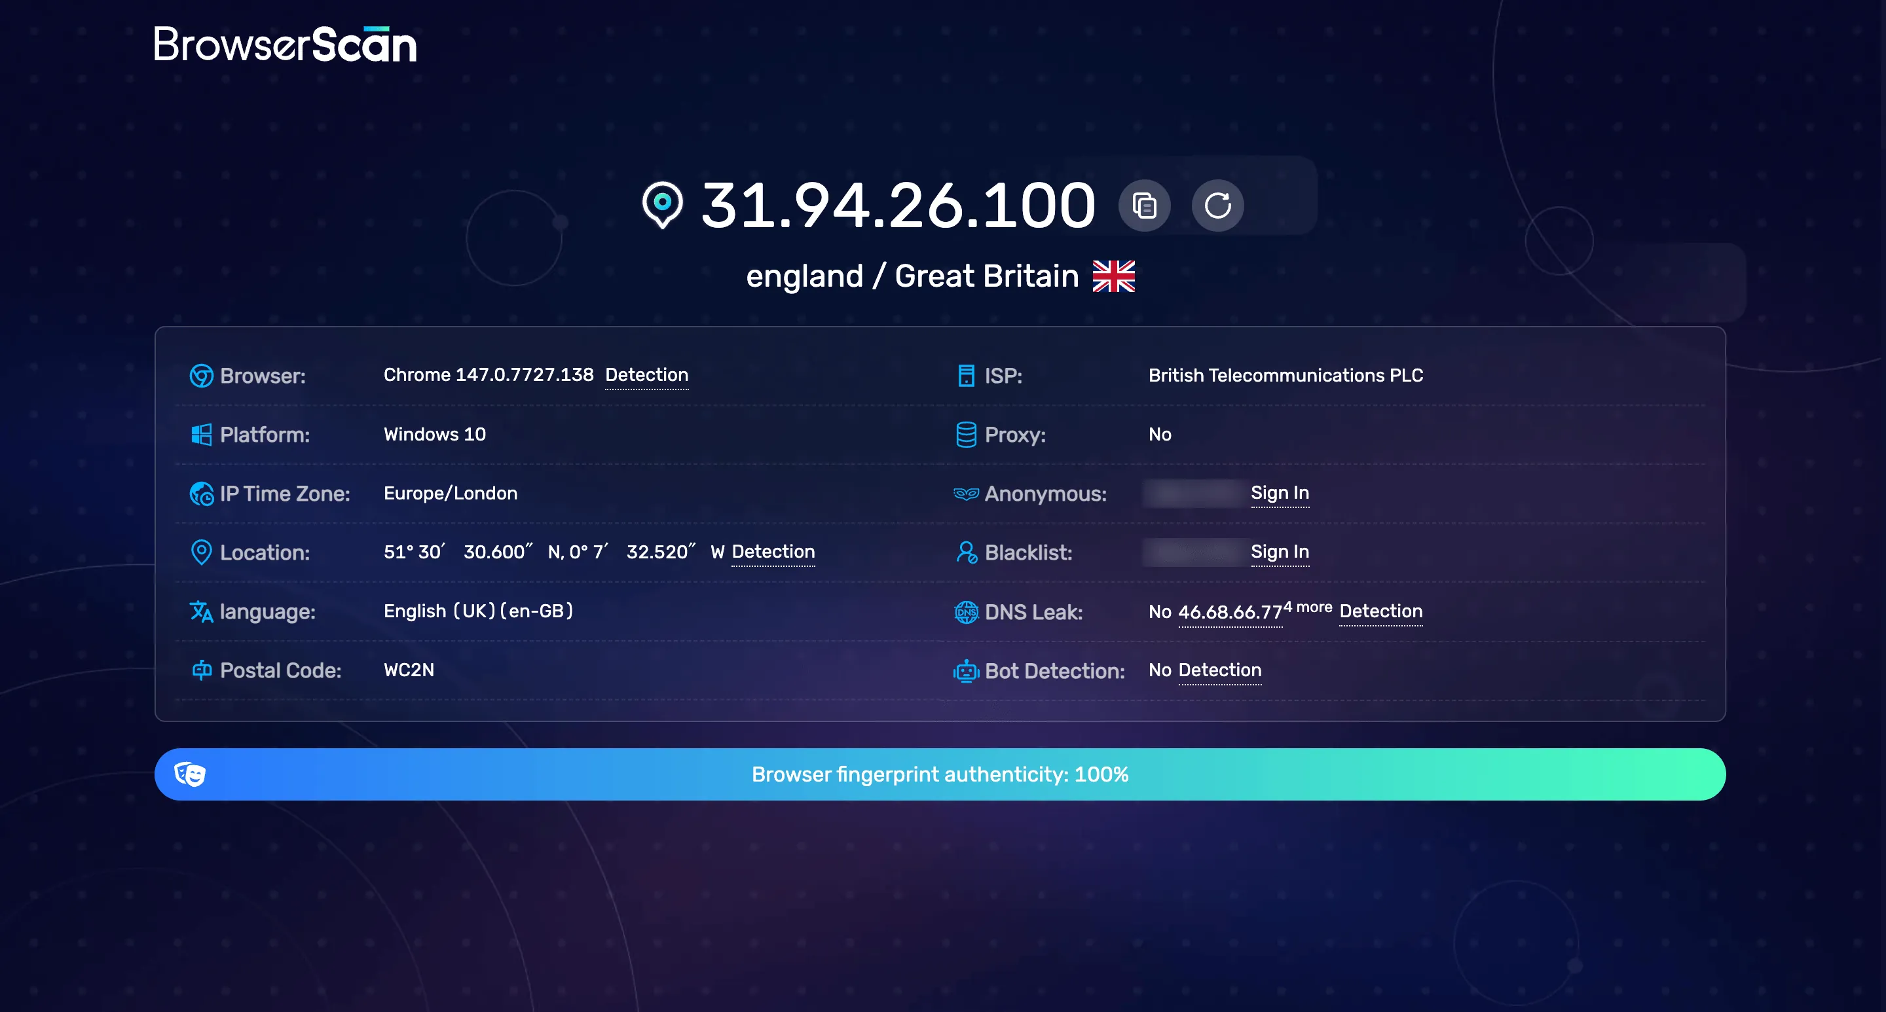Screen dimensions: 1886x1012
Task: Click the pin icon in the Location row
Action: [x=201, y=552]
